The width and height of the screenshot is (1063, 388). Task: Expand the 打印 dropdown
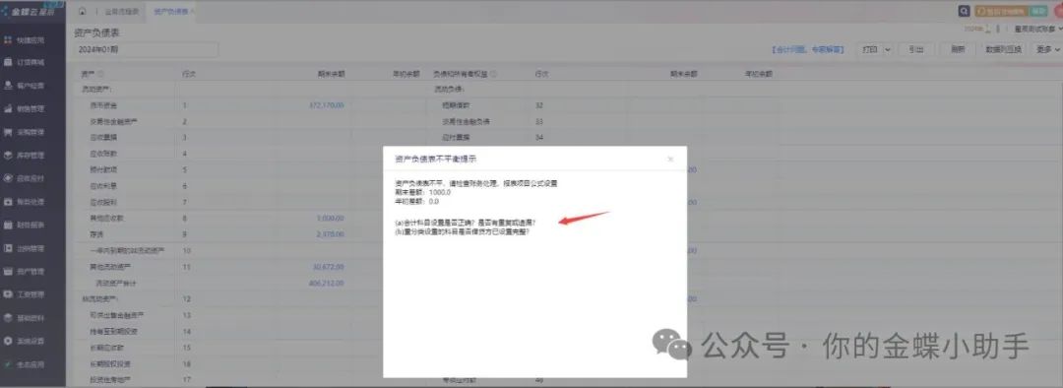(x=875, y=49)
